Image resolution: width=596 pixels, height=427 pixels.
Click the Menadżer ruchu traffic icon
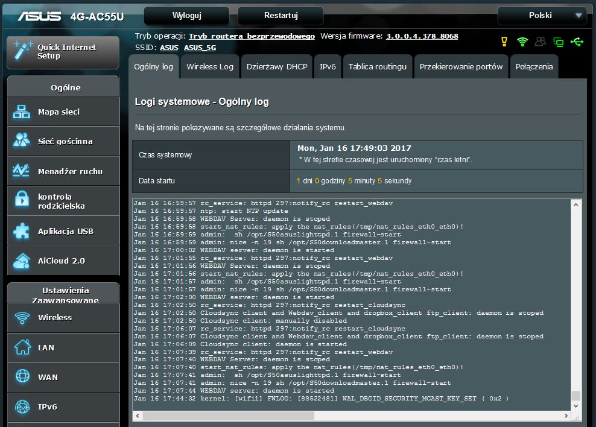pos(21,170)
